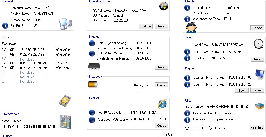Click the Internet Explorer icon
Image resolution: width=266 pixels, height=137 pixels.
[163, 104]
